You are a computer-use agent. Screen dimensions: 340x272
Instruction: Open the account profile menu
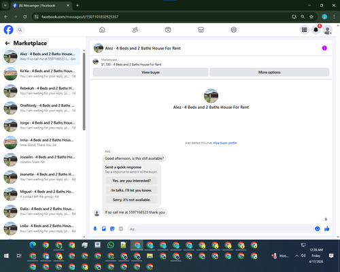pyautogui.click(x=327, y=30)
